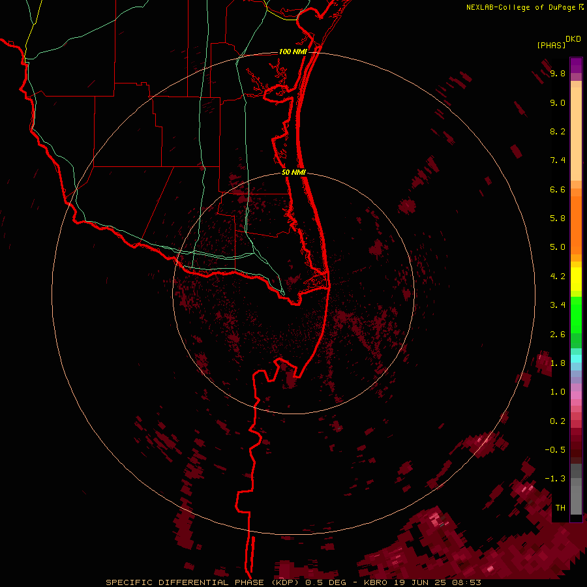The height and width of the screenshot is (587, 587).
Task: Click the 5.0 value on color scale
Action: click(x=558, y=247)
